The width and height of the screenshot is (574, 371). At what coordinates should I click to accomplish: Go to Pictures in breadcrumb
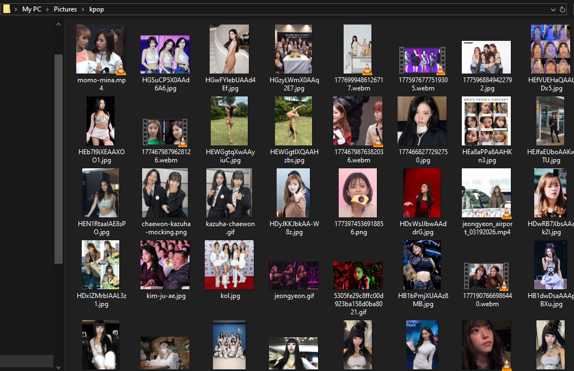(65, 9)
